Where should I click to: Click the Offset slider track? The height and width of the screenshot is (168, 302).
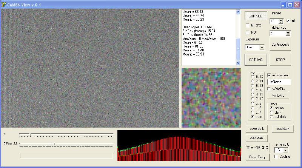pyautogui.click(x=66, y=144)
